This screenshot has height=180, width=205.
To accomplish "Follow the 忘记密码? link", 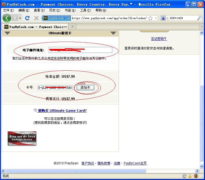I will [x=159, y=39].
